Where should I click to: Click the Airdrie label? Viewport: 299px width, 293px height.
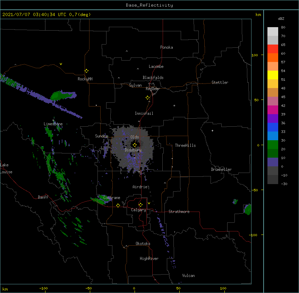[x=140, y=187]
